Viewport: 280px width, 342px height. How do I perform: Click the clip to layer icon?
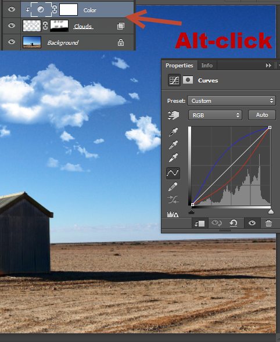(x=200, y=224)
